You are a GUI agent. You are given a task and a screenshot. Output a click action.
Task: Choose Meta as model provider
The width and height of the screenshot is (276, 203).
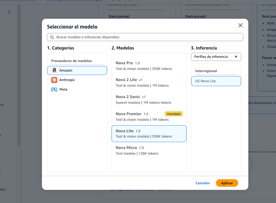pyautogui.click(x=77, y=89)
